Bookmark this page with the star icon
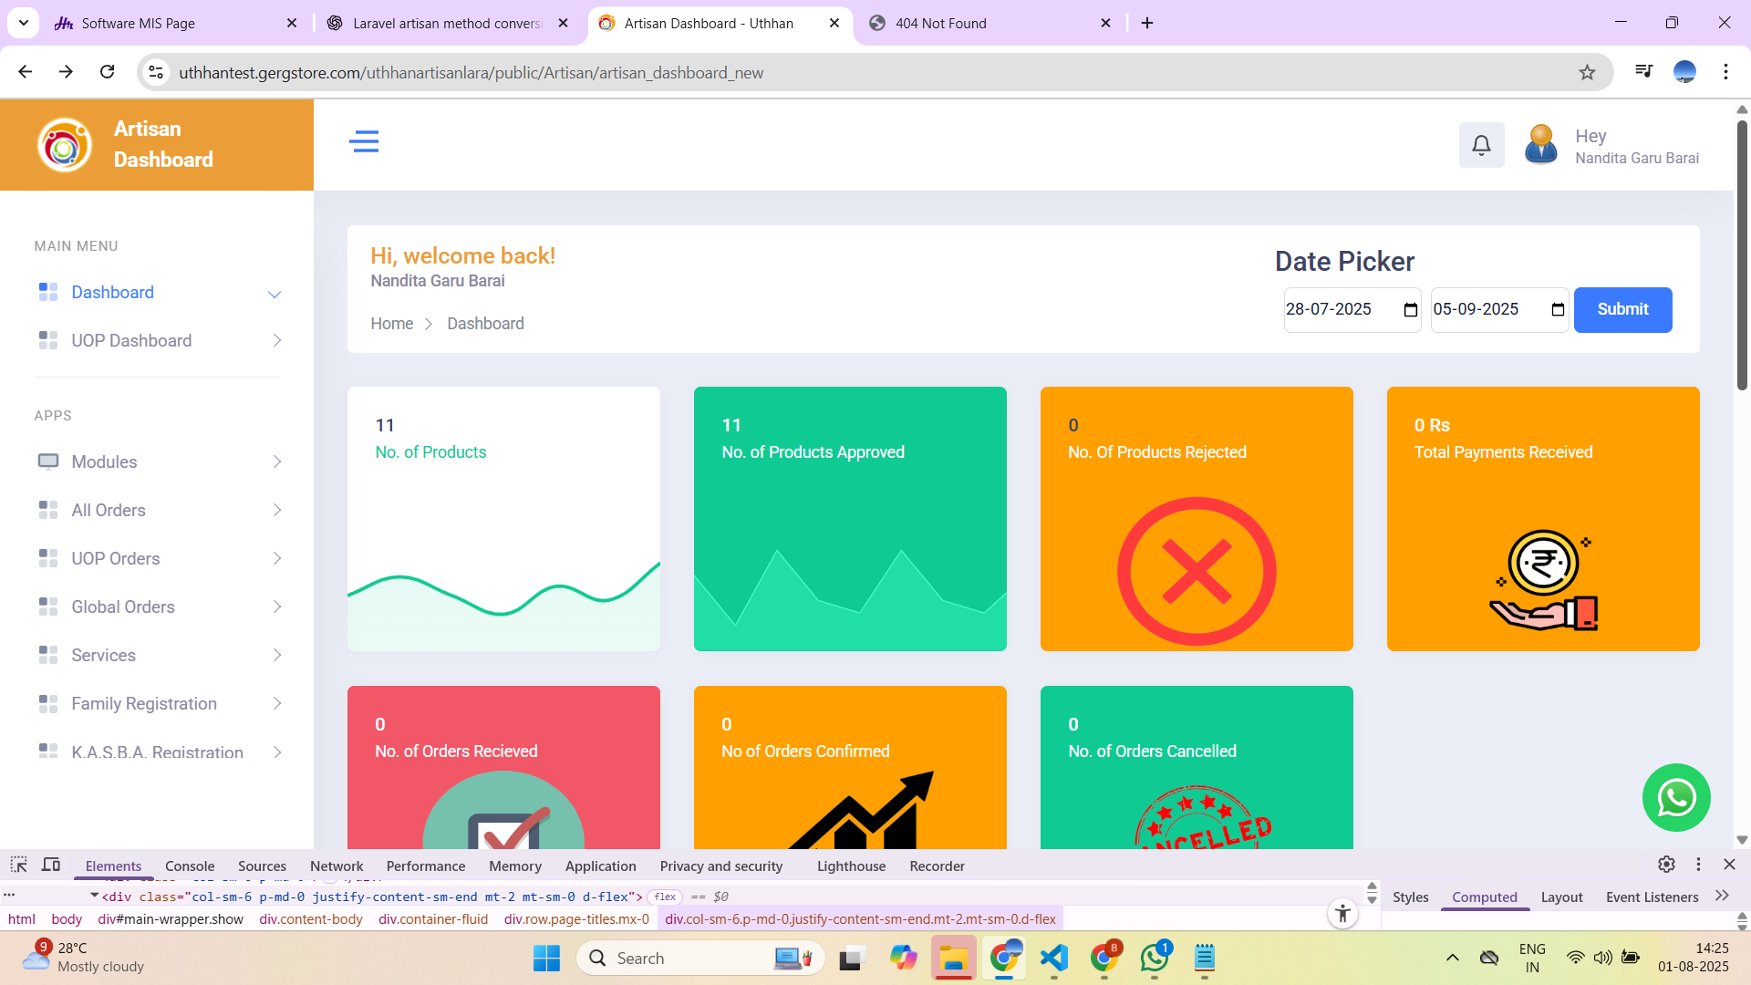 [1587, 73]
